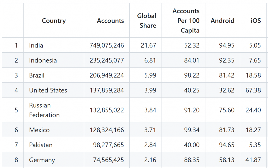Click India's accounts value 749,075,246

point(107,45)
